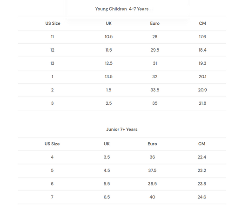This screenshot has height=218, width=248.
Task: Select Euro header in Young Children table
Action: point(155,23)
